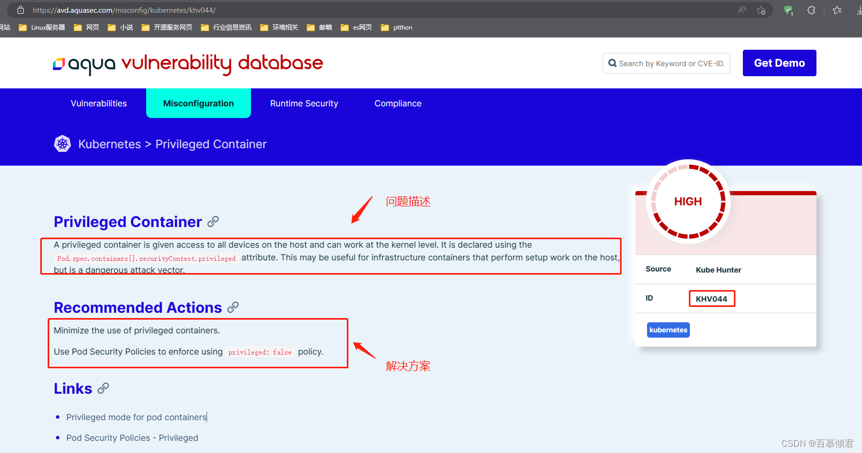Copy anchor link beside Privileged Container heading
Image resolution: width=862 pixels, height=453 pixels.
point(213,222)
